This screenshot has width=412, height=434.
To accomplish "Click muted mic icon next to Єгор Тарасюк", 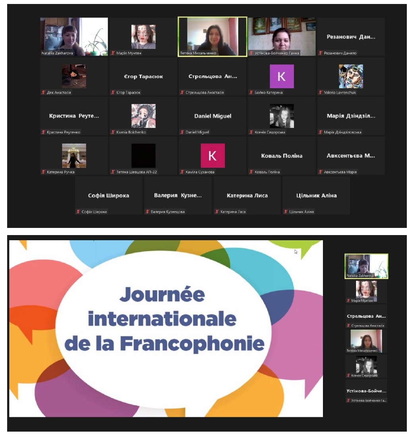I will (113, 93).
